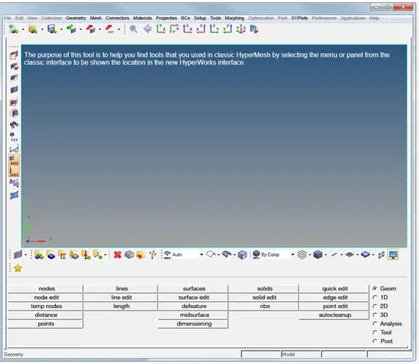
Task: Select the Analysis radio button
Action: pos(375,324)
